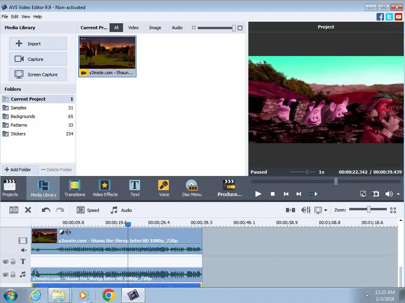Mute the main video track audio
The width and height of the screenshot is (405, 303).
(x=24, y=250)
